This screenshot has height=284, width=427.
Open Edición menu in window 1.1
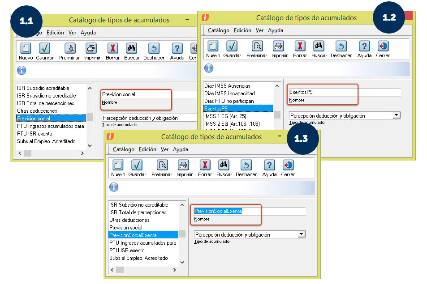55,33
